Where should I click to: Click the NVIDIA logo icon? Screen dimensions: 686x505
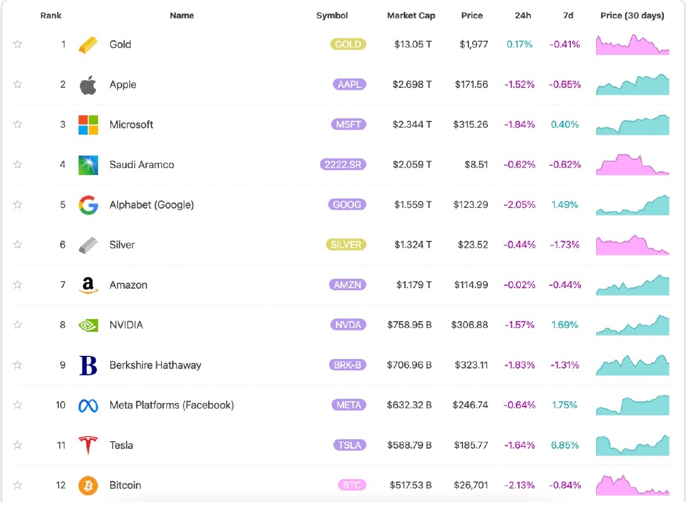tap(88, 325)
